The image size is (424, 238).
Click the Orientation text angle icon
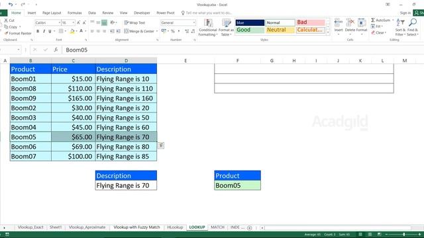[113, 22]
